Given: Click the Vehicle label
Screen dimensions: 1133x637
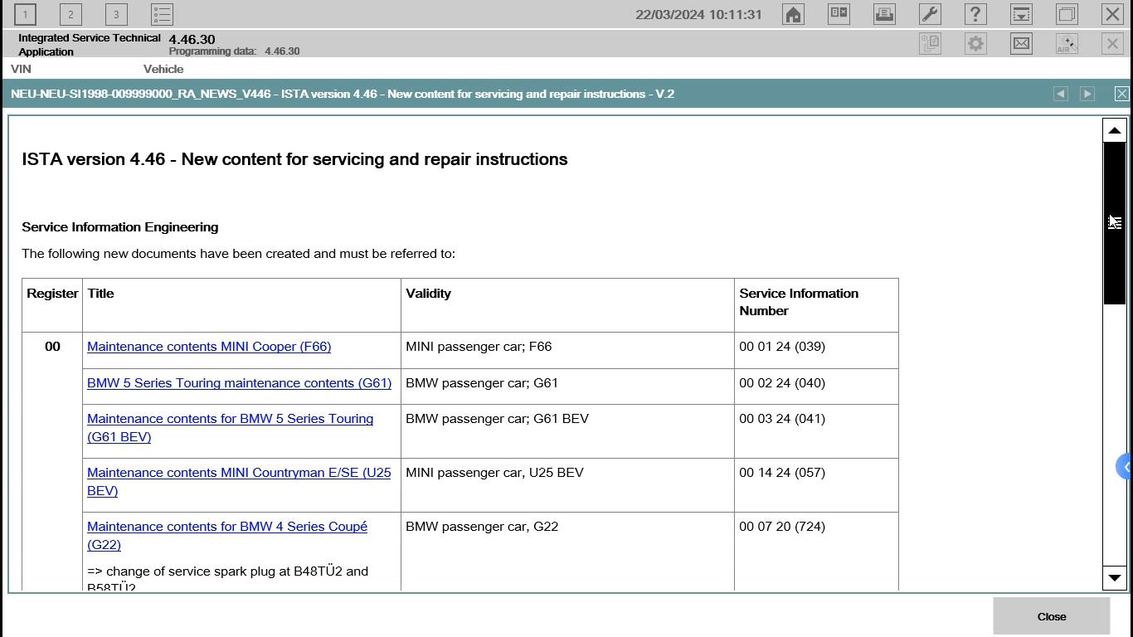Looking at the screenshot, I should click(163, 69).
